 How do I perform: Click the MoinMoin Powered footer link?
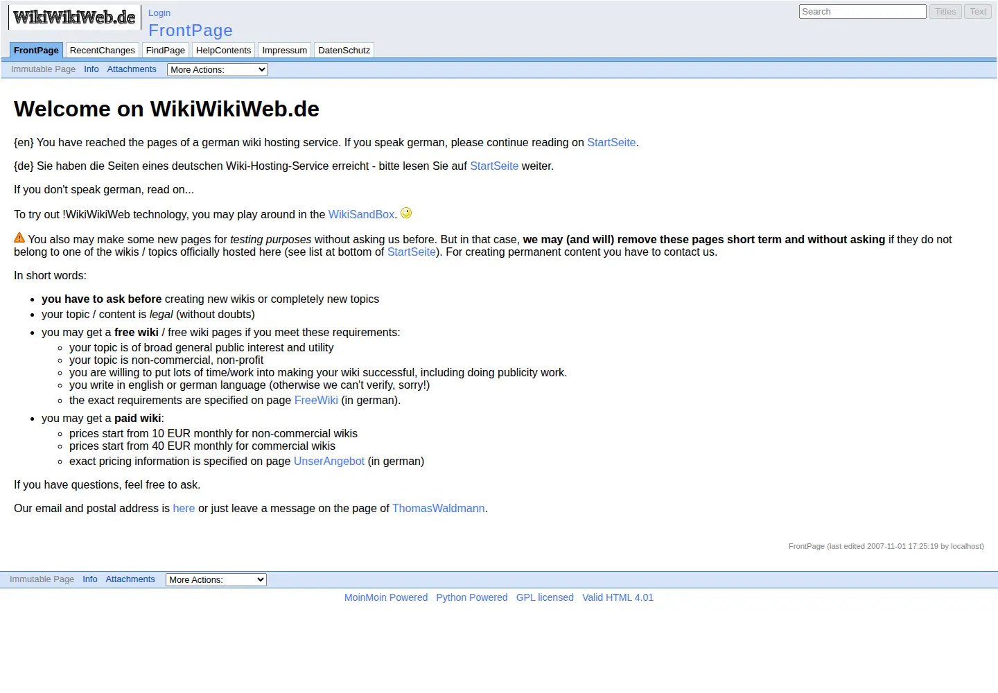386,597
